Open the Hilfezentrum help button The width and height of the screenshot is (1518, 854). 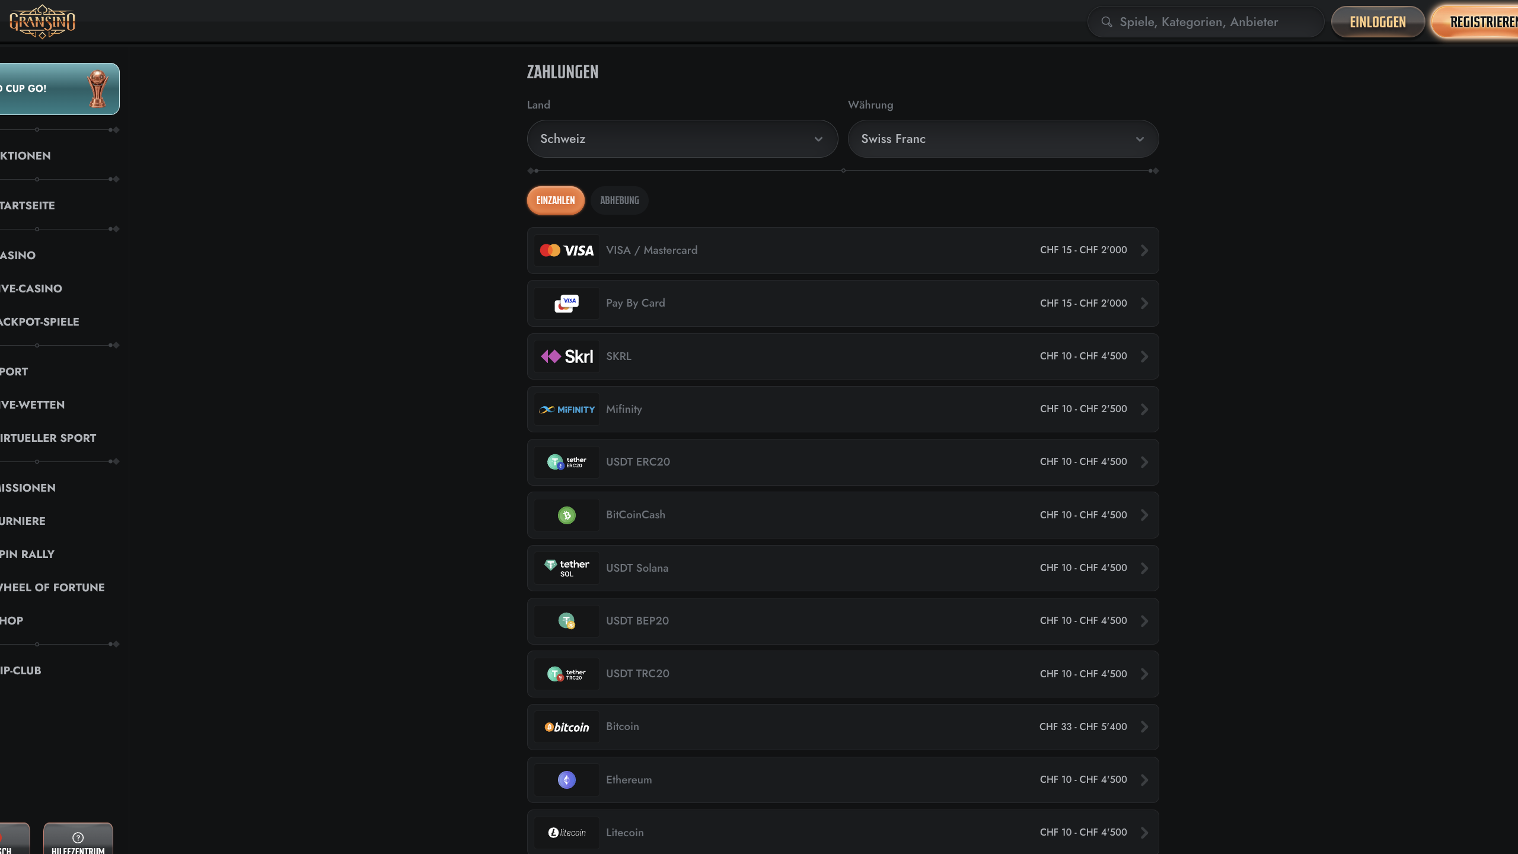78,839
